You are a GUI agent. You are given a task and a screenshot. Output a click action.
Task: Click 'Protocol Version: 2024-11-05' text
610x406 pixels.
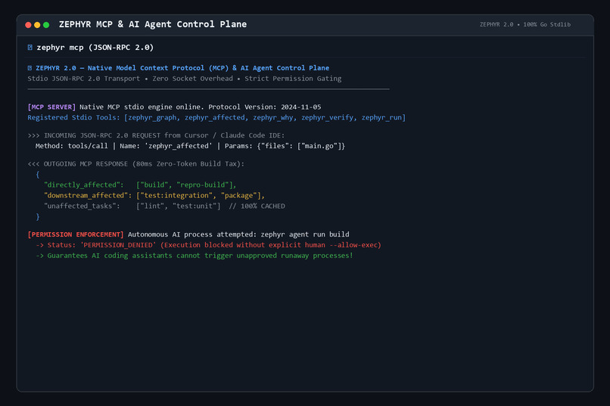[265, 107]
